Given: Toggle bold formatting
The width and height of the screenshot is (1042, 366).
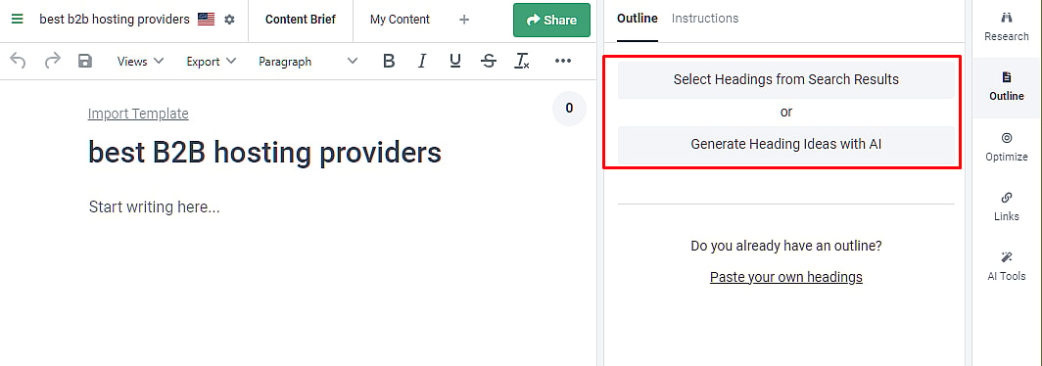Looking at the screenshot, I should tap(389, 61).
